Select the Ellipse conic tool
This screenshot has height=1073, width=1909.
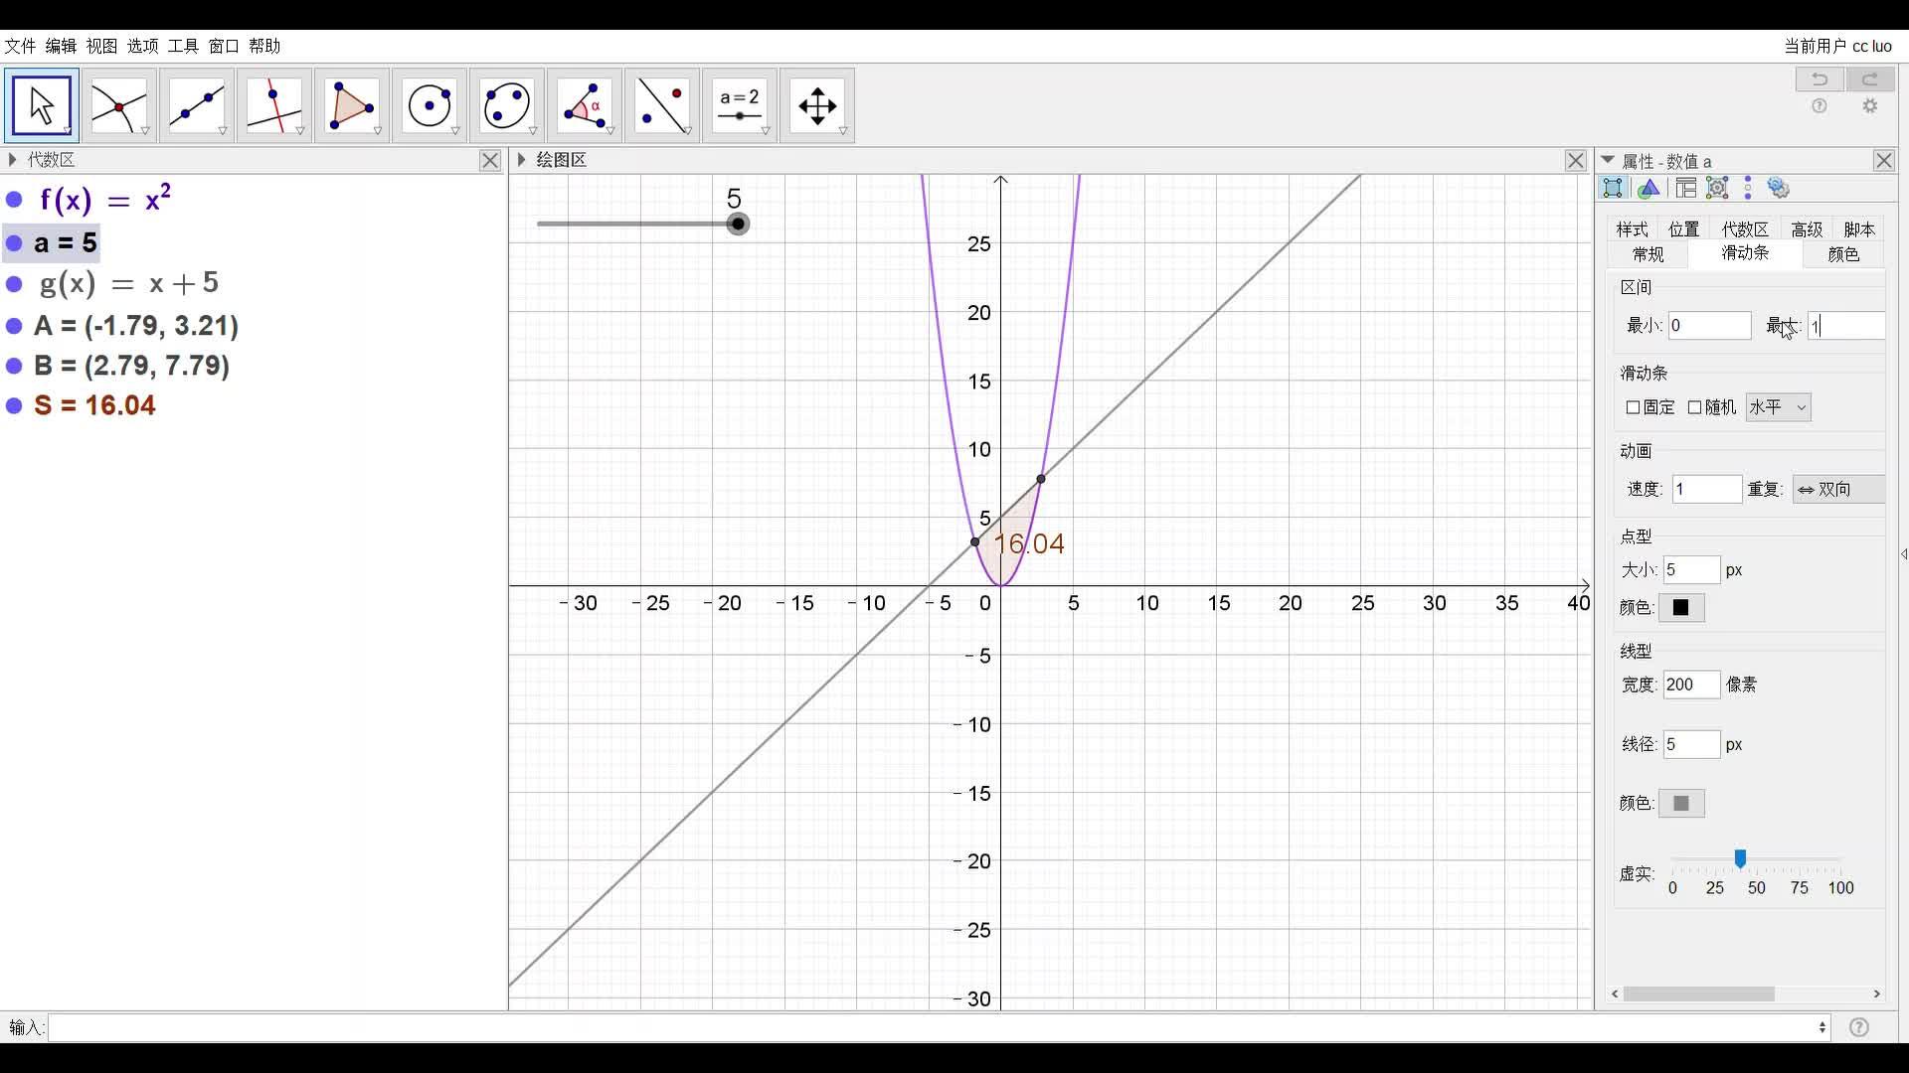pos(507,105)
